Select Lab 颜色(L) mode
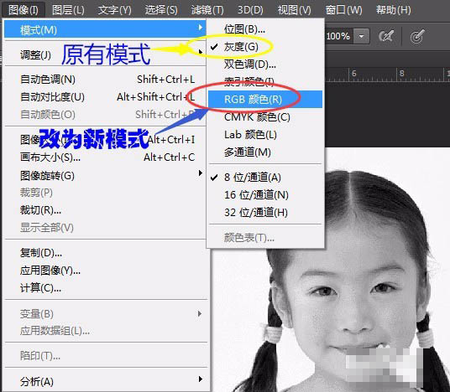Viewport: 450px width, 392px height. (x=265, y=134)
